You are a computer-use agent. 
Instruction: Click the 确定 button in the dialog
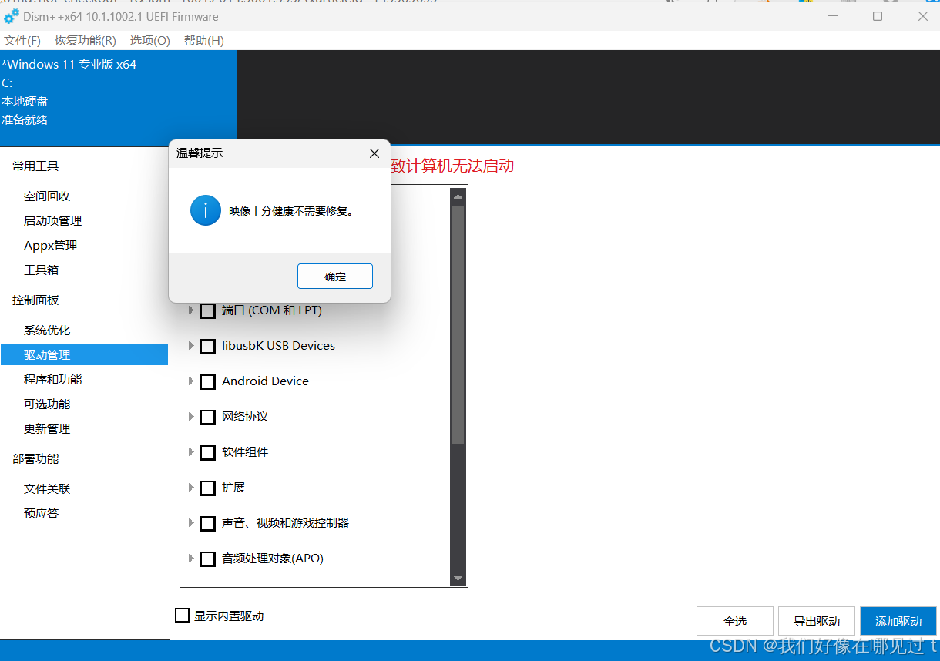coord(335,277)
